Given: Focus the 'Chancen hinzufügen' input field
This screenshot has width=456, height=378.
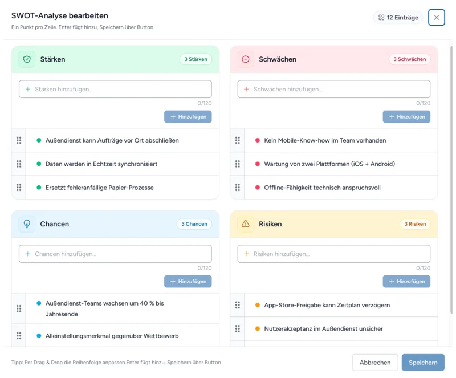Looking at the screenshot, I should [x=115, y=254].
